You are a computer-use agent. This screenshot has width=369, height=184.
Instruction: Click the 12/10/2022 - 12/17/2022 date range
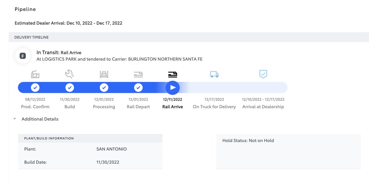[x=263, y=99]
